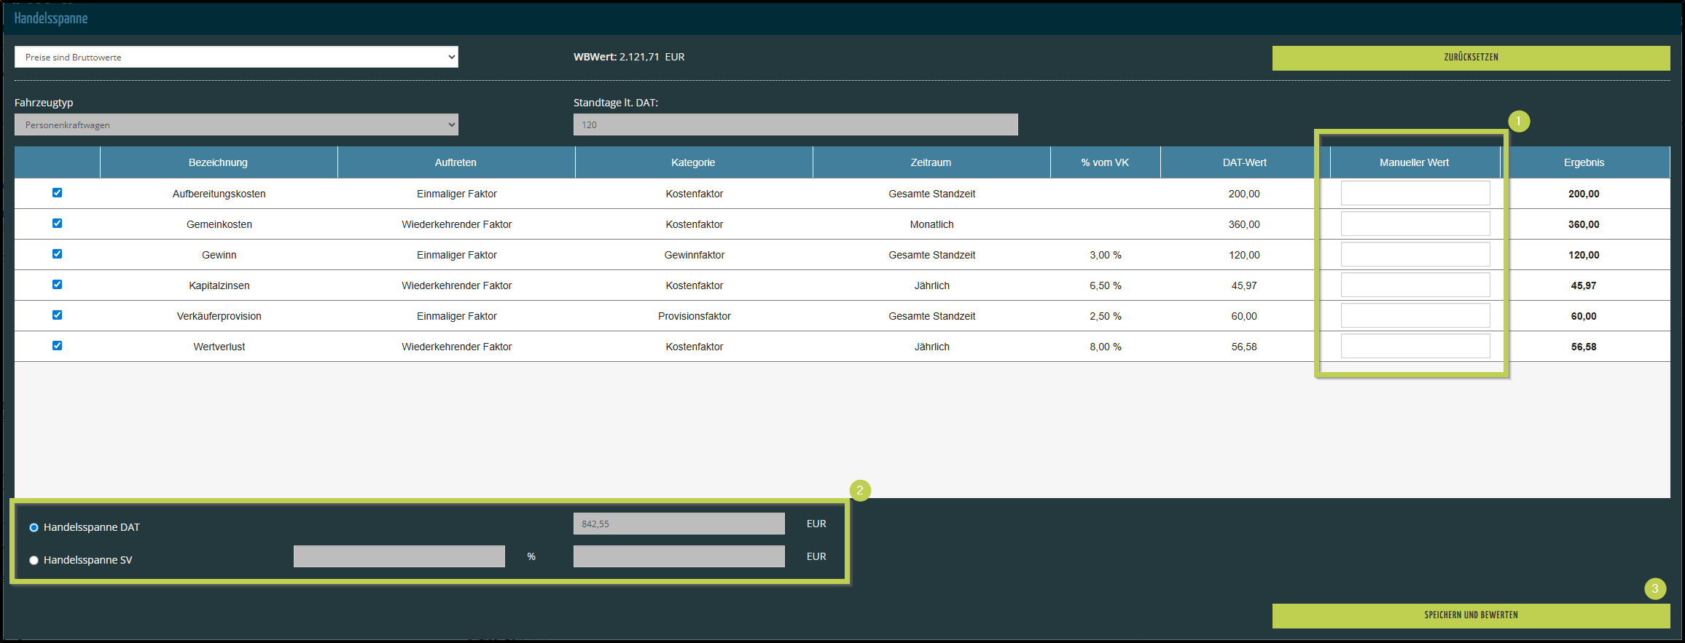
Task: Expand the Fahrzeugtyp Personenkraftwagen dropdown
Action: pos(236,125)
